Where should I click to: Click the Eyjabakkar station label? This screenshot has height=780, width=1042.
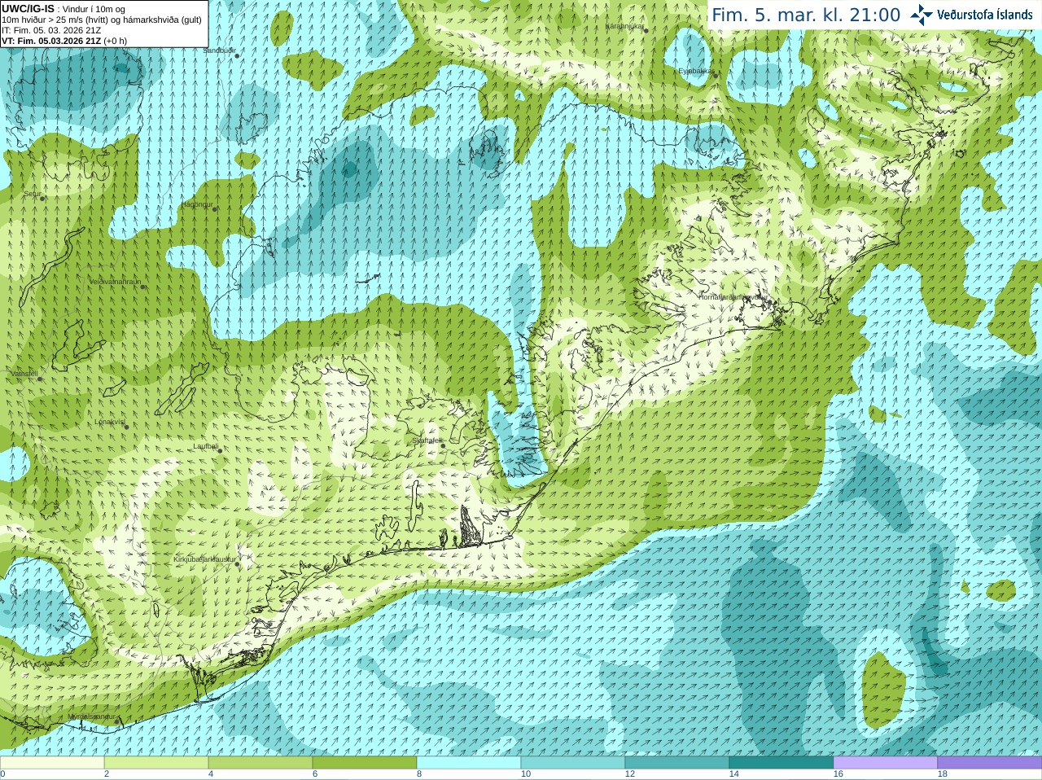[x=696, y=72]
